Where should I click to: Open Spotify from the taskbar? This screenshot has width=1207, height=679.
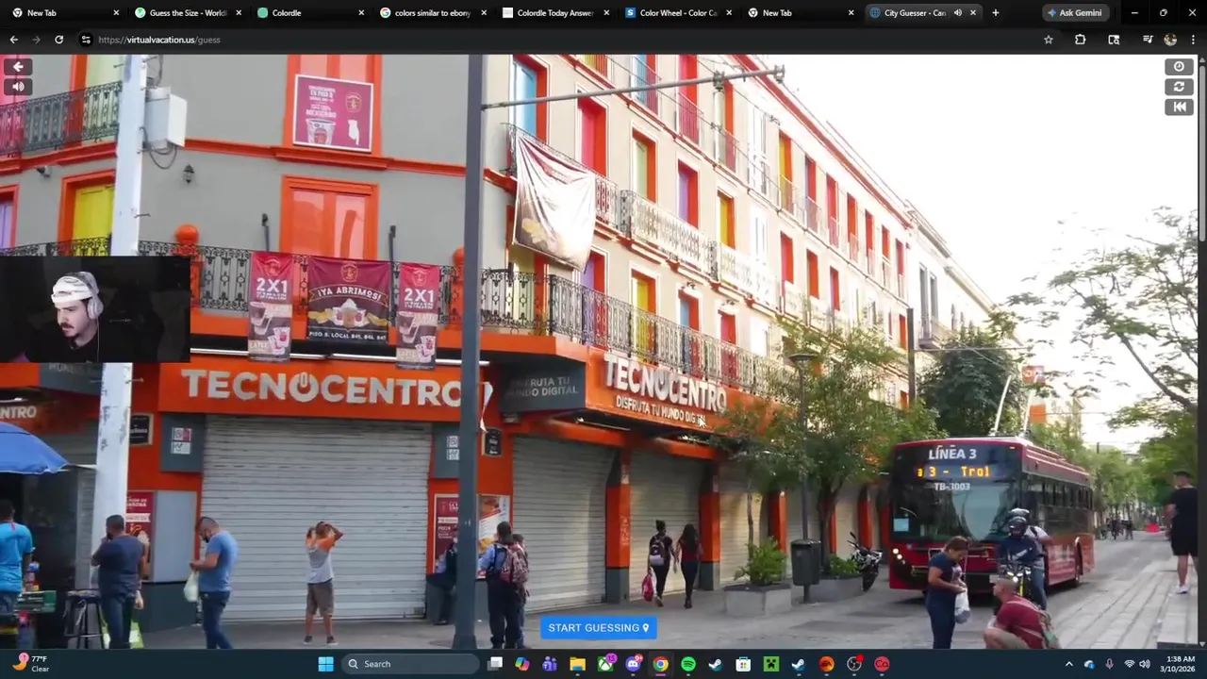tap(688, 664)
